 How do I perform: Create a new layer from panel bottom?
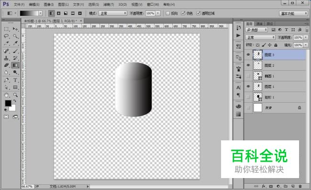[x=293, y=186]
